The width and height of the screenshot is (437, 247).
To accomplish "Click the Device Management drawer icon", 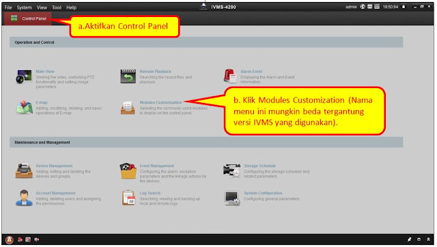I will (24, 171).
